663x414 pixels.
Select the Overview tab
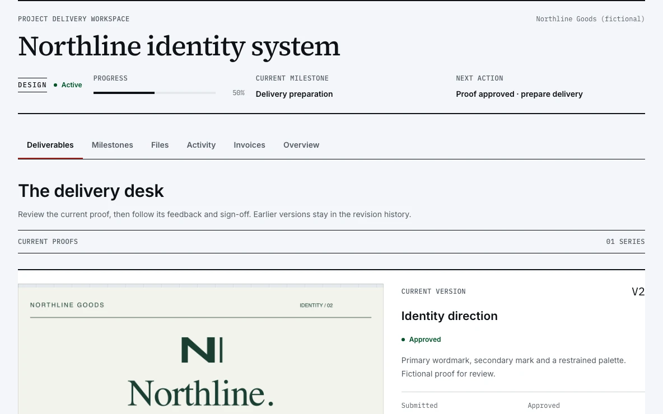[301, 145]
